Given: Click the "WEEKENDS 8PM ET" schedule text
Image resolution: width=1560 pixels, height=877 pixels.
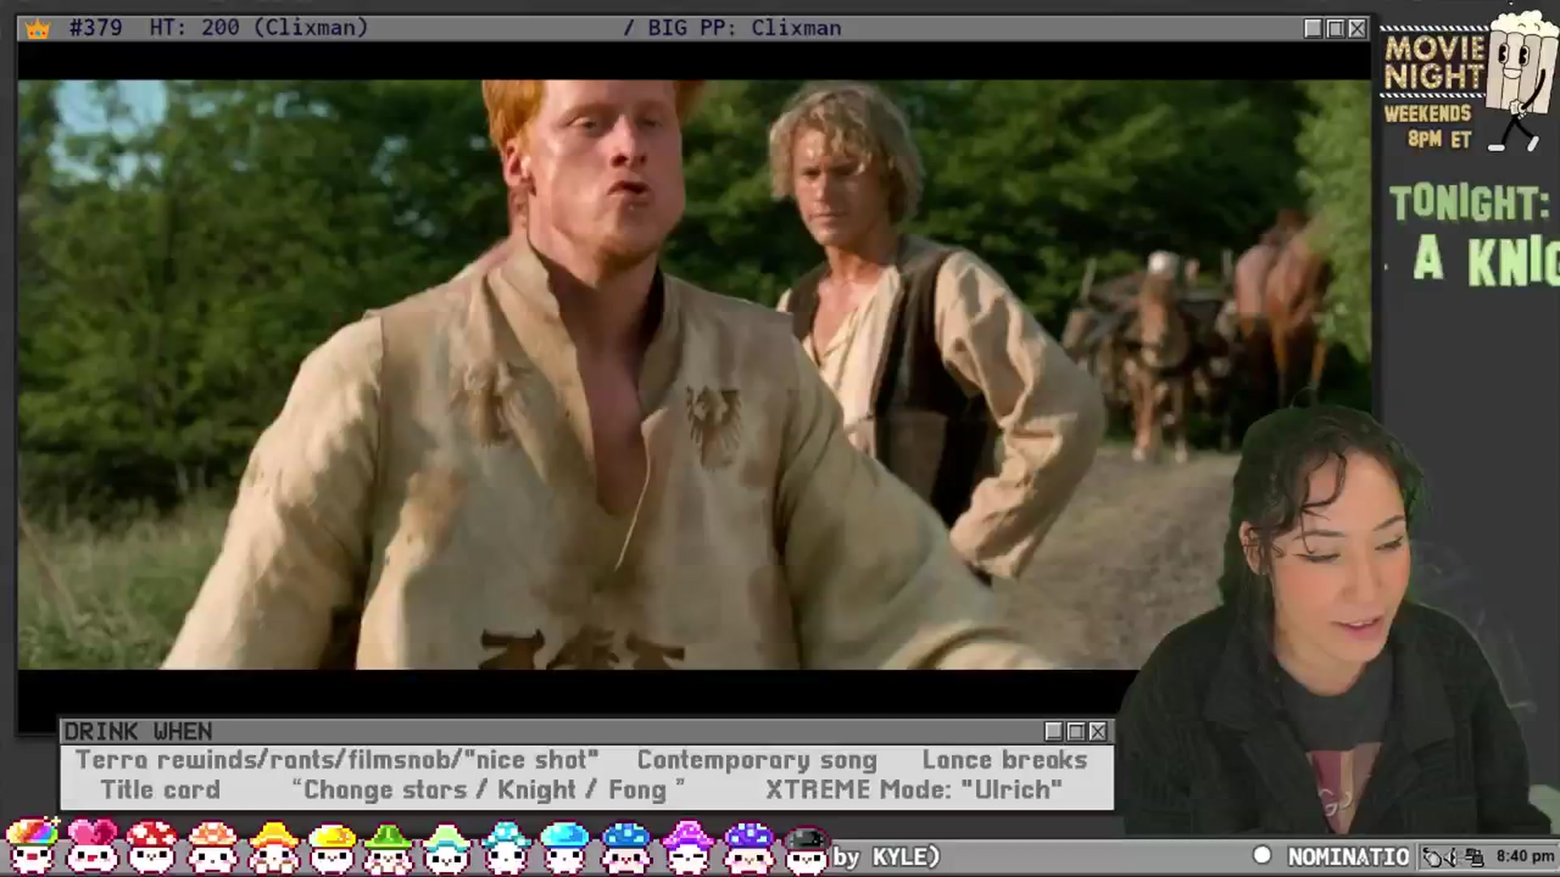Looking at the screenshot, I should coord(1430,126).
